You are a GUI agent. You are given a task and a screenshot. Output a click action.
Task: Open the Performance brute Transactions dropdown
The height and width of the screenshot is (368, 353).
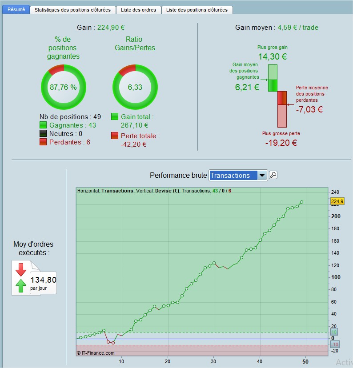click(x=238, y=175)
